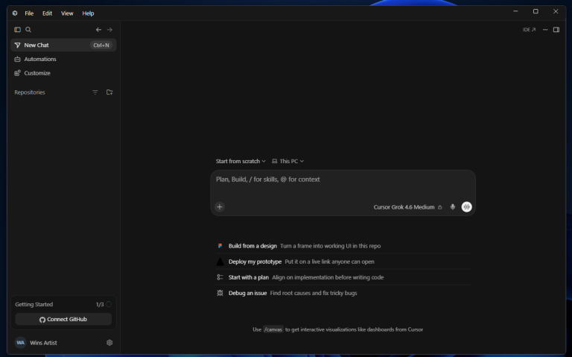Click the Figma icon beside Build from a design
Screen dimensions: 572x357
coord(220,246)
